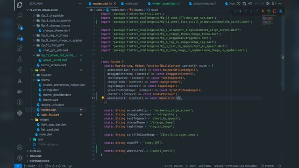Open change_theme.dart file

click(56, 30)
